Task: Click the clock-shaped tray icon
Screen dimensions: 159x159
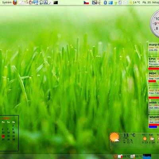Action: [120, 2]
